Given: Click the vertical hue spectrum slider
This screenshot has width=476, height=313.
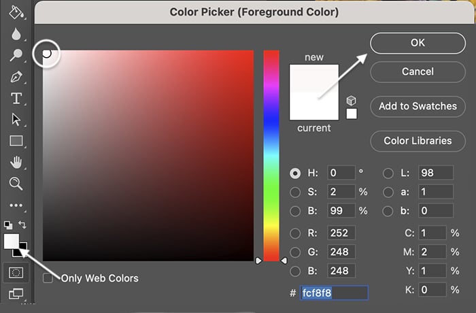Looking at the screenshot, I should [271, 156].
